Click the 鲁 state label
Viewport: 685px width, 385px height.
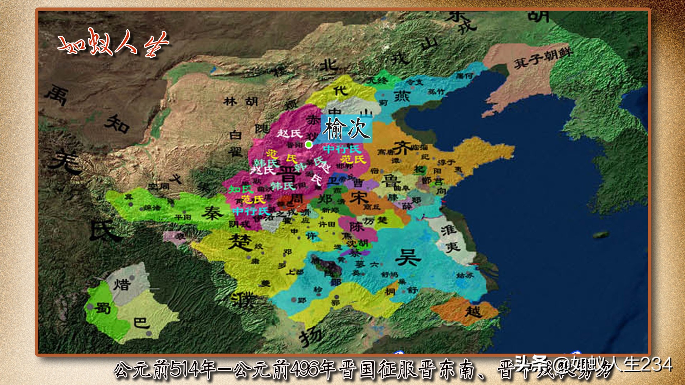tap(391, 180)
